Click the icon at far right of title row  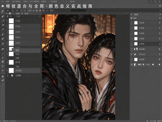pos(160,6)
